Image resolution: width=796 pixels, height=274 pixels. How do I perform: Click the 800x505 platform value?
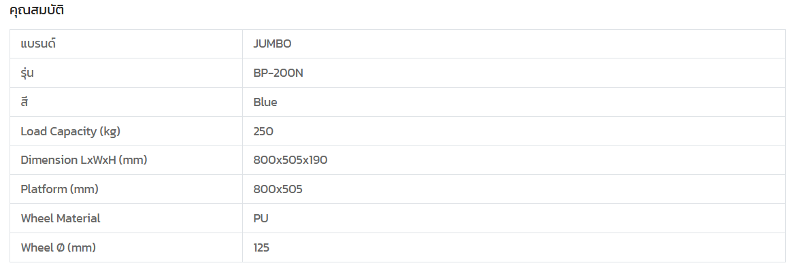(x=278, y=190)
